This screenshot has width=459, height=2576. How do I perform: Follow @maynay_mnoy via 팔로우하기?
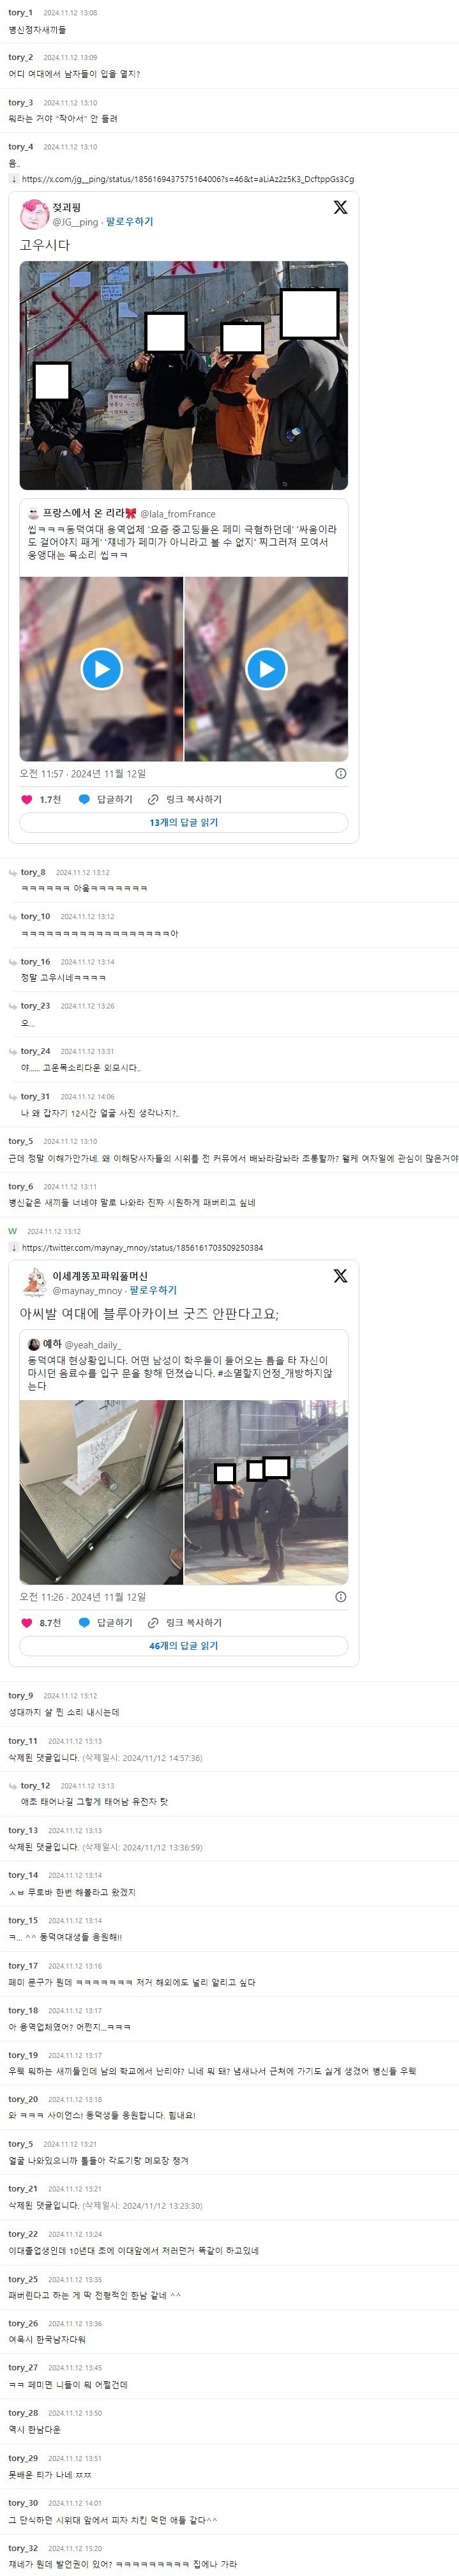tap(153, 1290)
